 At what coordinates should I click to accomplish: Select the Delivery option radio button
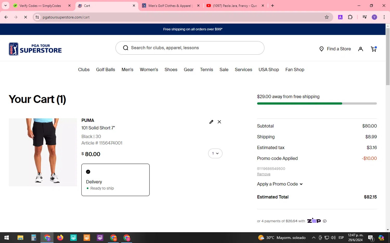88,172
